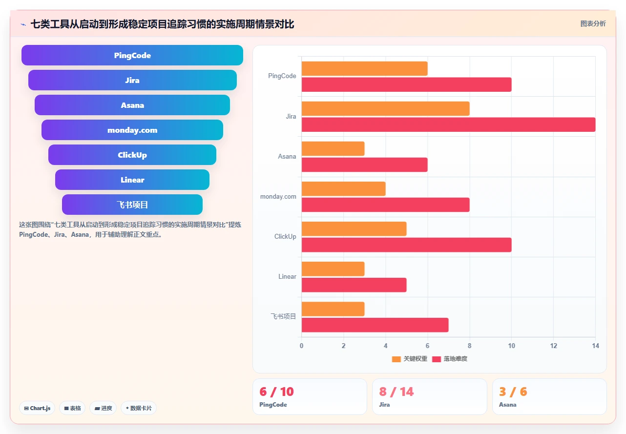Click monday.com's red 落地难度 bar
626x434 pixels.
[385, 205]
